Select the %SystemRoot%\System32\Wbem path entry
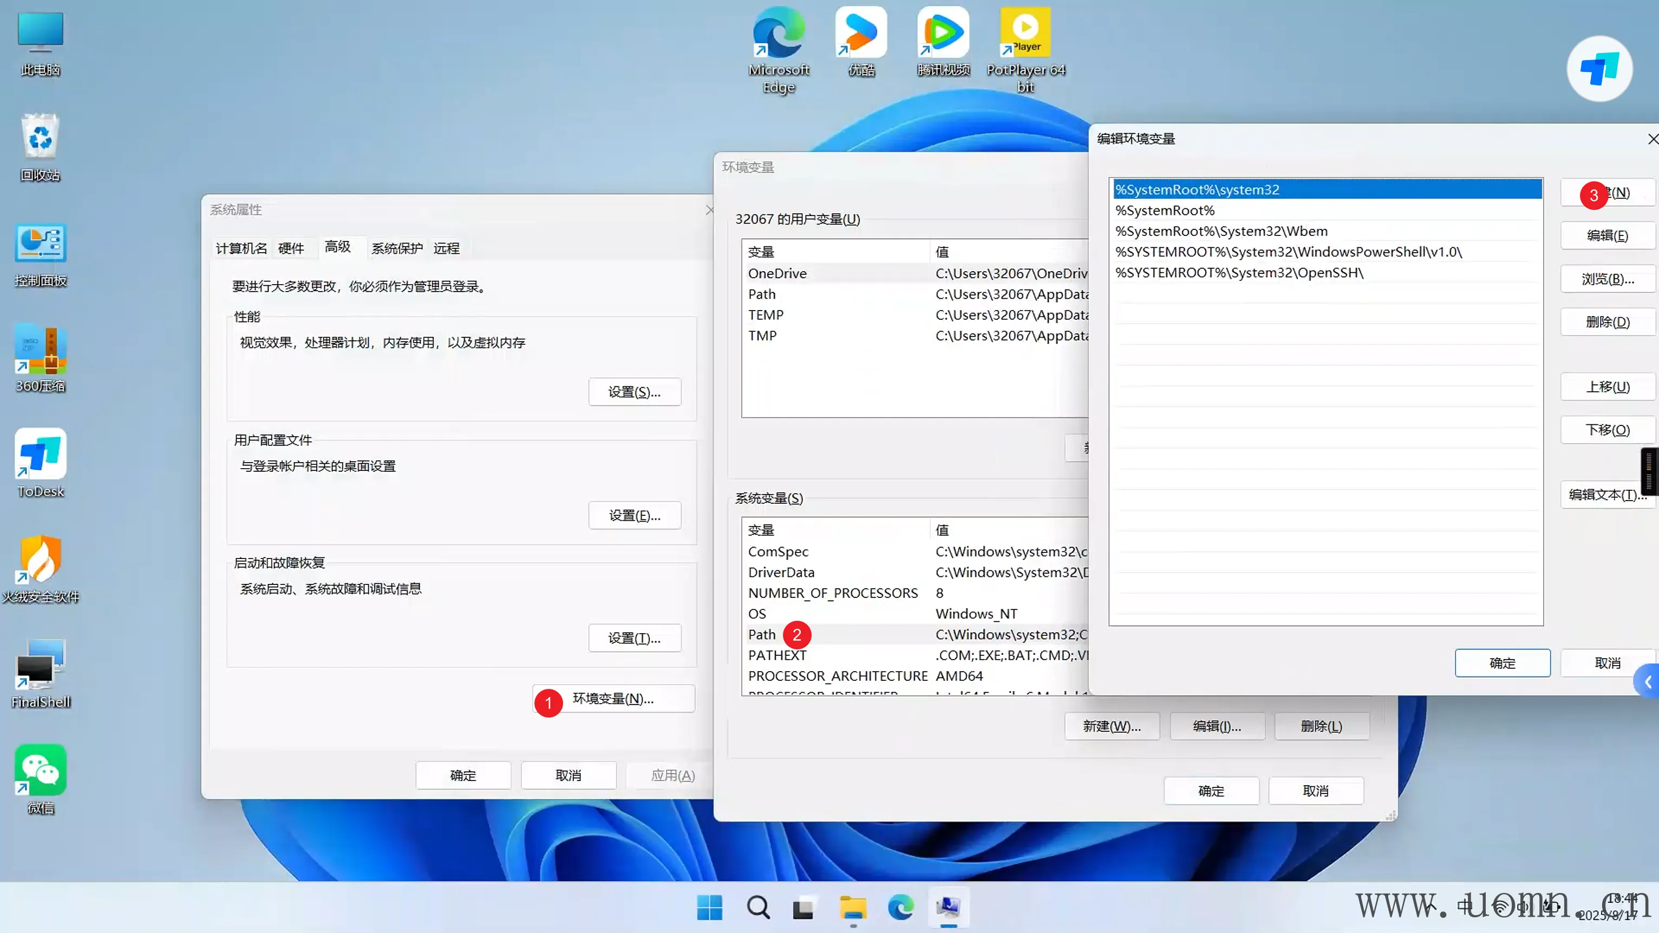1659x933 pixels. click(1221, 231)
